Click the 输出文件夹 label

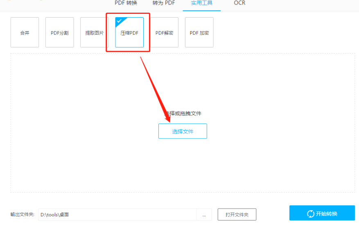(22, 215)
